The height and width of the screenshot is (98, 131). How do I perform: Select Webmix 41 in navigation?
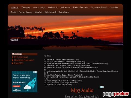[x=53, y=7]
